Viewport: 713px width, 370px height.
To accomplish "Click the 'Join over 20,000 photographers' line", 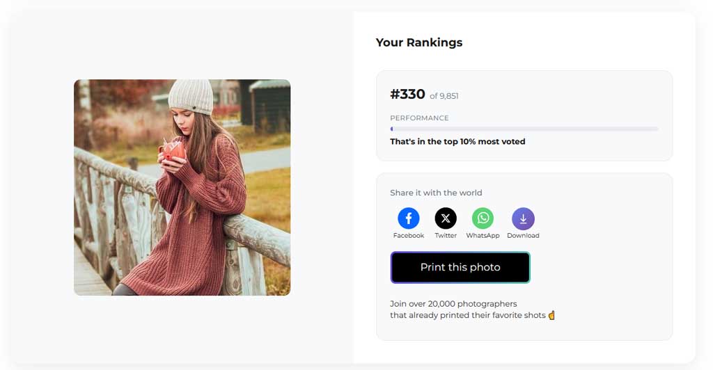I will 453,304.
